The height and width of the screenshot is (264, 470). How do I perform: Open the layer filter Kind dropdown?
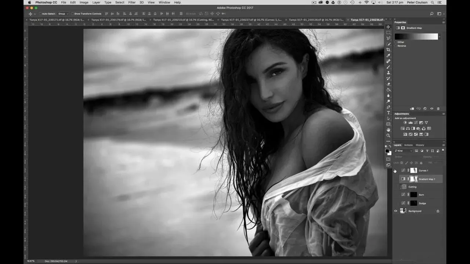coord(403,151)
